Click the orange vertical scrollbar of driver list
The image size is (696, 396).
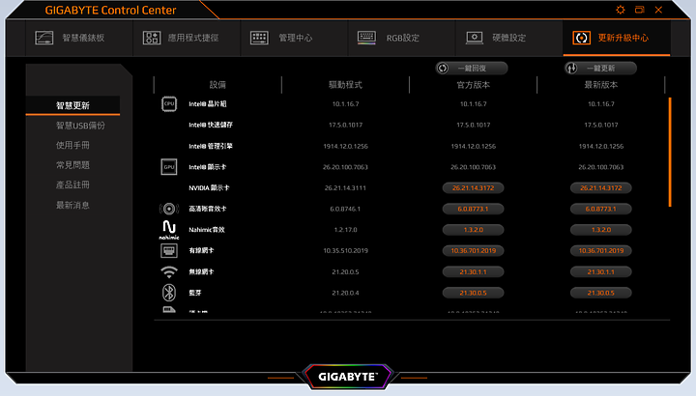click(670, 152)
